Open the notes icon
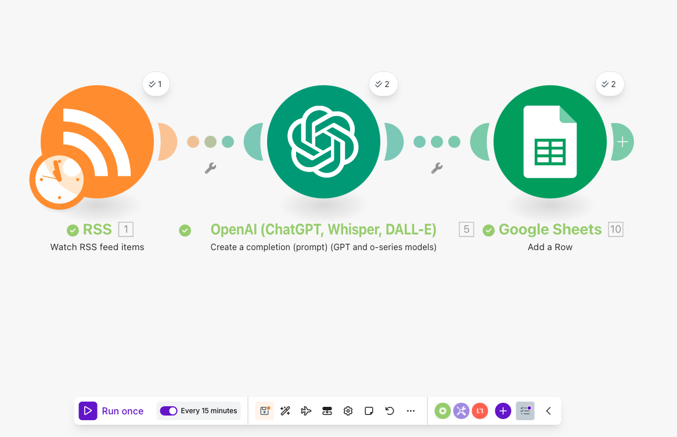Screen dimensions: 677x437 369,411
